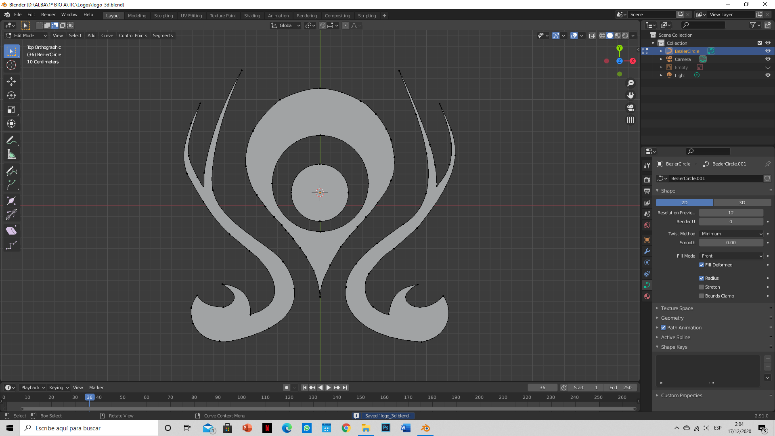
Task: Open the Modifiers wrench tab in properties
Action: tap(647, 251)
